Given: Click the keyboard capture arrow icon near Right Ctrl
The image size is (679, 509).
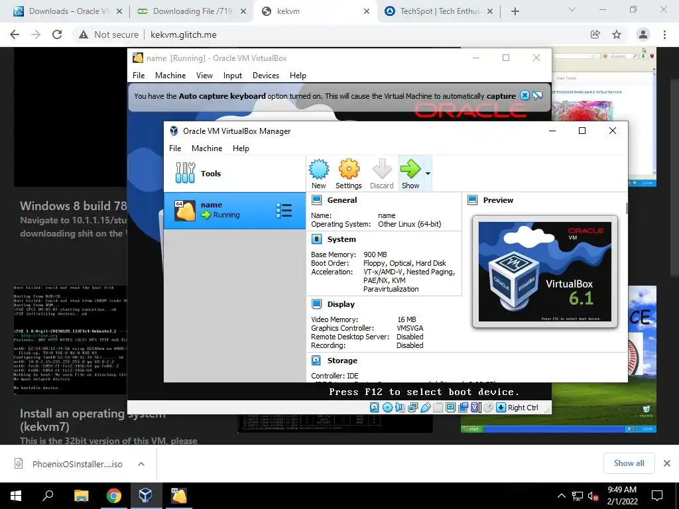Looking at the screenshot, I should (x=501, y=408).
